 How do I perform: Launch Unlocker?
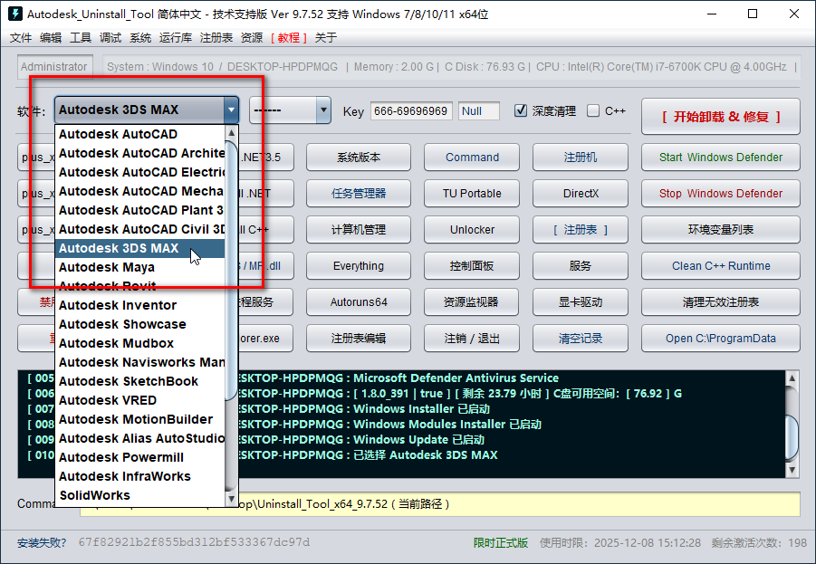[x=472, y=229]
